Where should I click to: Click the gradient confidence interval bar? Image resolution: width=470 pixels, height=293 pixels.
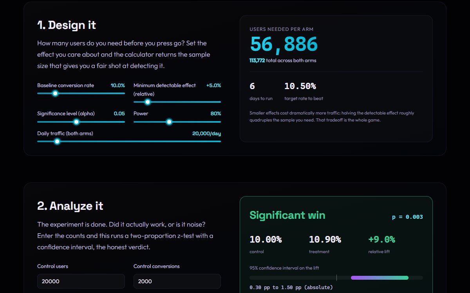(380, 278)
